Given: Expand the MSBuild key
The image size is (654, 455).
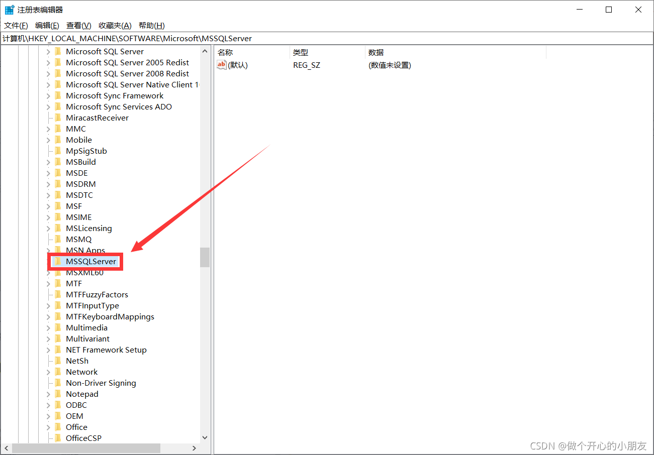Looking at the screenshot, I should pos(48,162).
